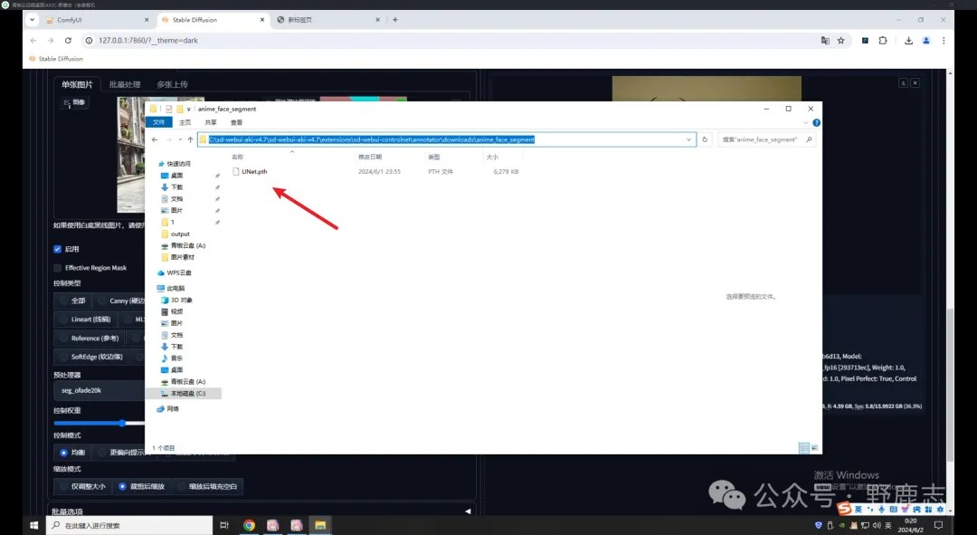Sort files by 修改日期 column header
977x535 pixels.
tap(370, 158)
